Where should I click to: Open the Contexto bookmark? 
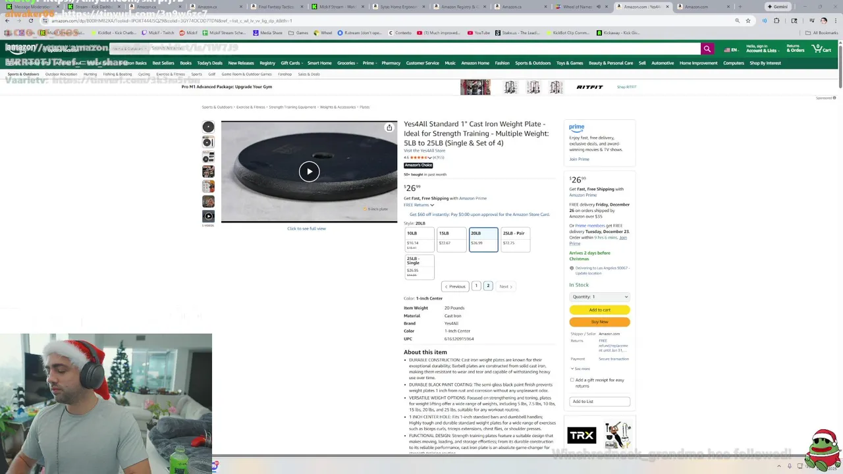(x=400, y=32)
